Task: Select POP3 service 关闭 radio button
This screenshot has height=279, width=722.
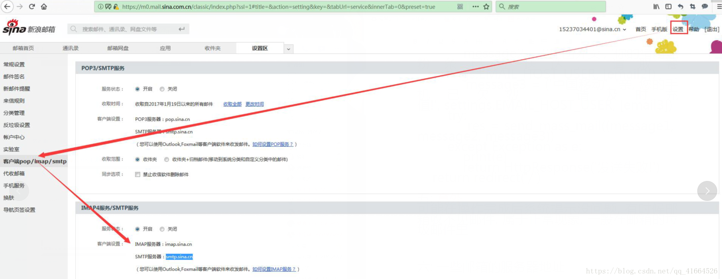Action: (162, 89)
